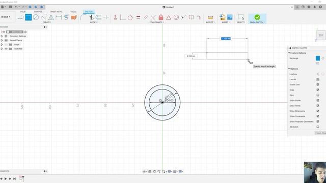Expand the Named Views tree node
This screenshot has width=326, height=183.
point(2,40)
